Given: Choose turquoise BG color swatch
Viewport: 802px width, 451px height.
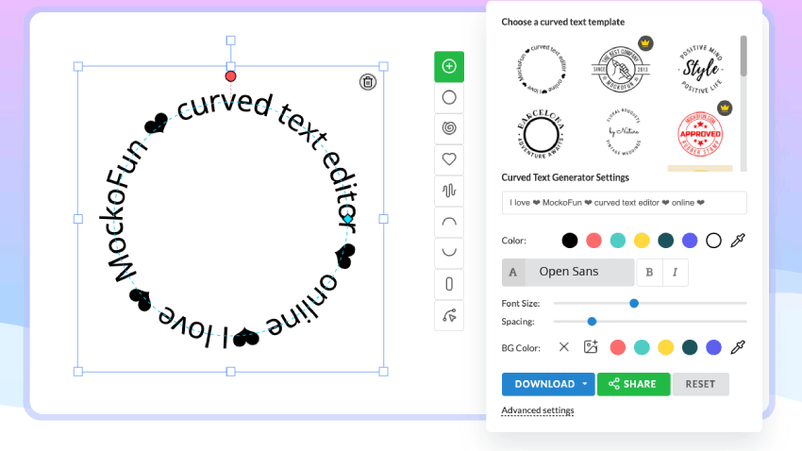Looking at the screenshot, I should [x=642, y=348].
